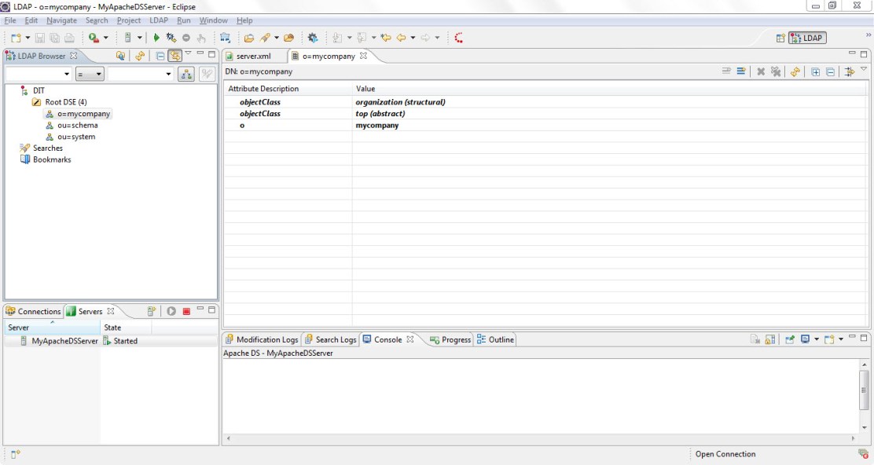The image size is (874, 465).
Task: Collapse all in the LDAP Browser toolbar
Action: pyautogui.click(x=160, y=56)
